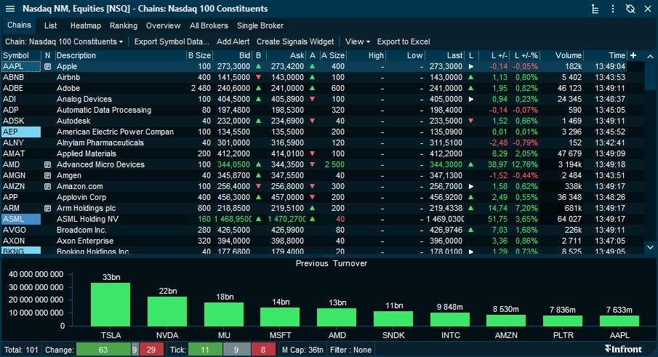Sort by the Last column header

pyautogui.click(x=444, y=55)
